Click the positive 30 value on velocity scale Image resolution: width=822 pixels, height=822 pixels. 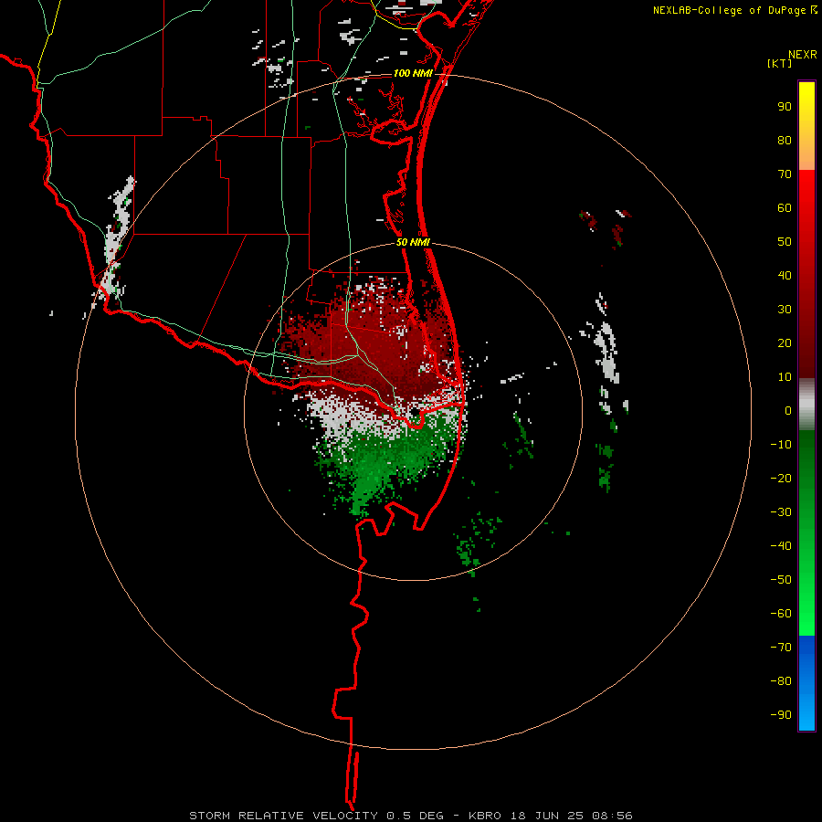785,310
